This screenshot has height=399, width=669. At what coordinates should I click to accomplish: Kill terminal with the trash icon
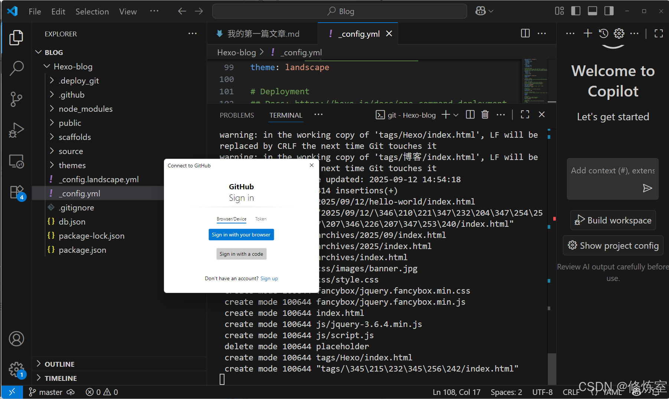point(485,115)
